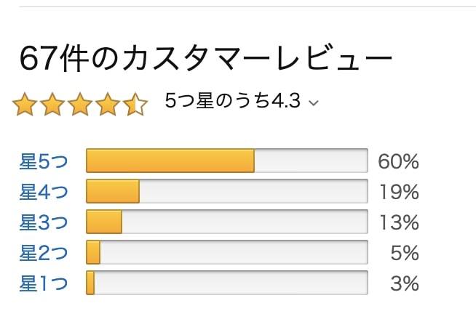Click the 2-star histogram bar

pyautogui.click(x=227, y=252)
